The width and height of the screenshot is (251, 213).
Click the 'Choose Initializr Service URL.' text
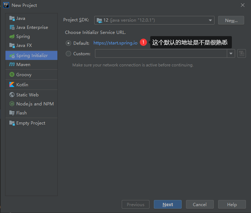click(x=95, y=32)
